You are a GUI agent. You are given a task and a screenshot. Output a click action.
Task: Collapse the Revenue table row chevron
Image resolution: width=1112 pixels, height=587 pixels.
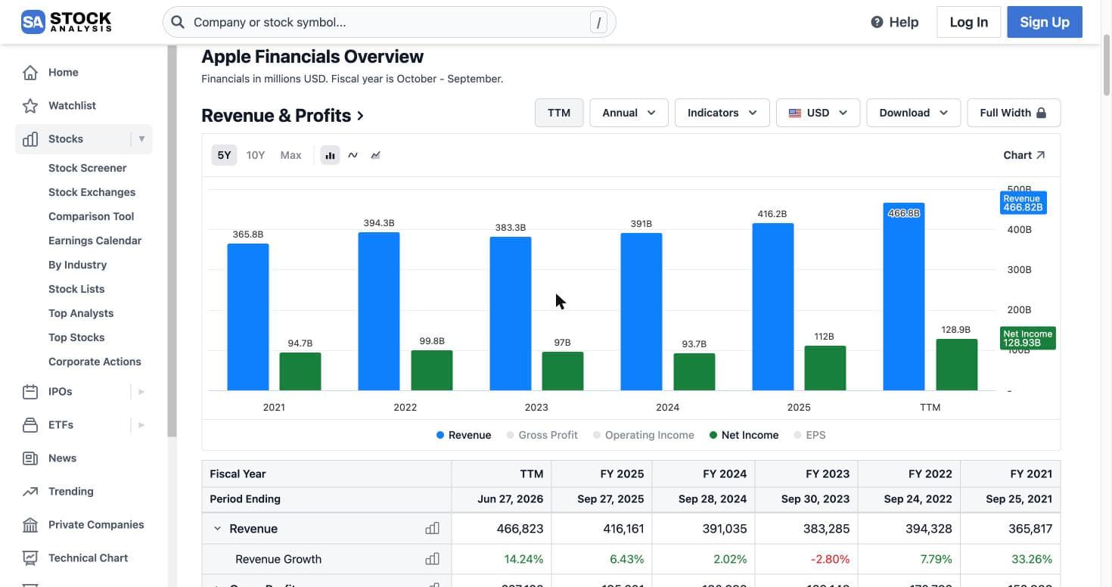[x=217, y=529]
